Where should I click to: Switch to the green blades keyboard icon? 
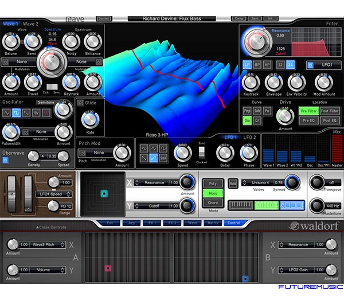point(267,206)
